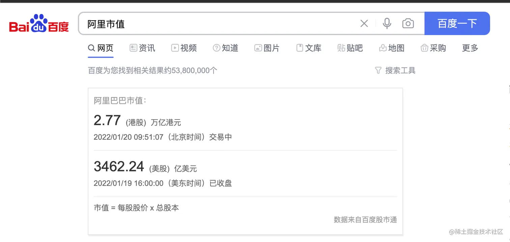510x242 pixels.
Task: Click inside the search input field
Action: pos(202,23)
